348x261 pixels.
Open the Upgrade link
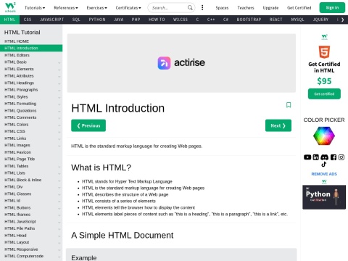pyautogui.click(x=270, y=8)
